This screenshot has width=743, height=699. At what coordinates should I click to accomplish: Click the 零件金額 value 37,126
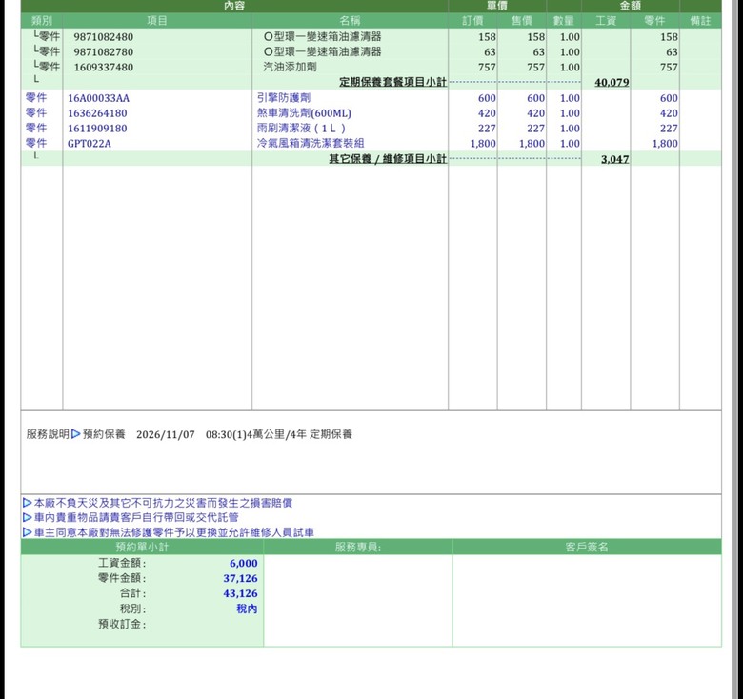click(x=241, y=578)
